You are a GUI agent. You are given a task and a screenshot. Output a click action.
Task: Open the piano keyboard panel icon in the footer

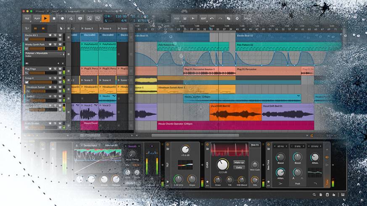[x=343, y=195]
